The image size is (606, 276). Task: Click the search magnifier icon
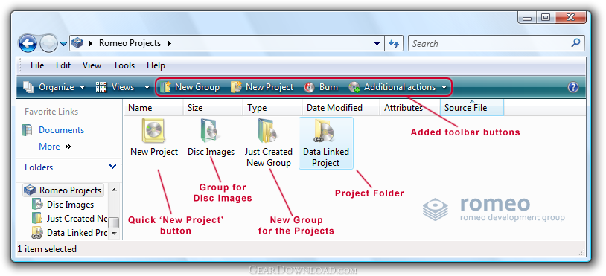coord(576,43)
